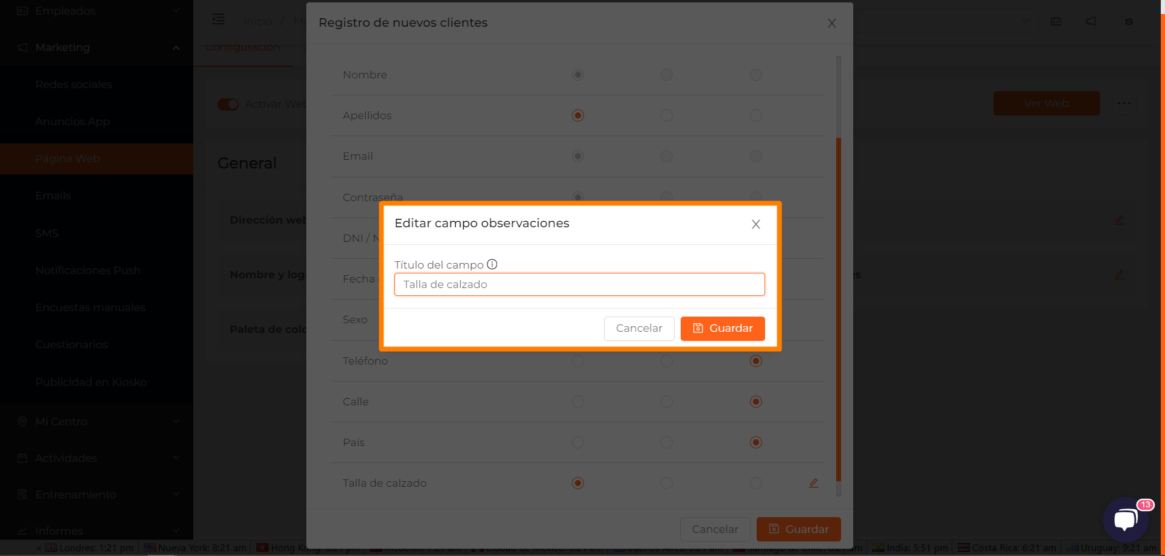Open the three-dots menu beside Ver Web
The height and width of the screenshot is (556, 1165).
pyautogui.click(x=1124, y=103)
